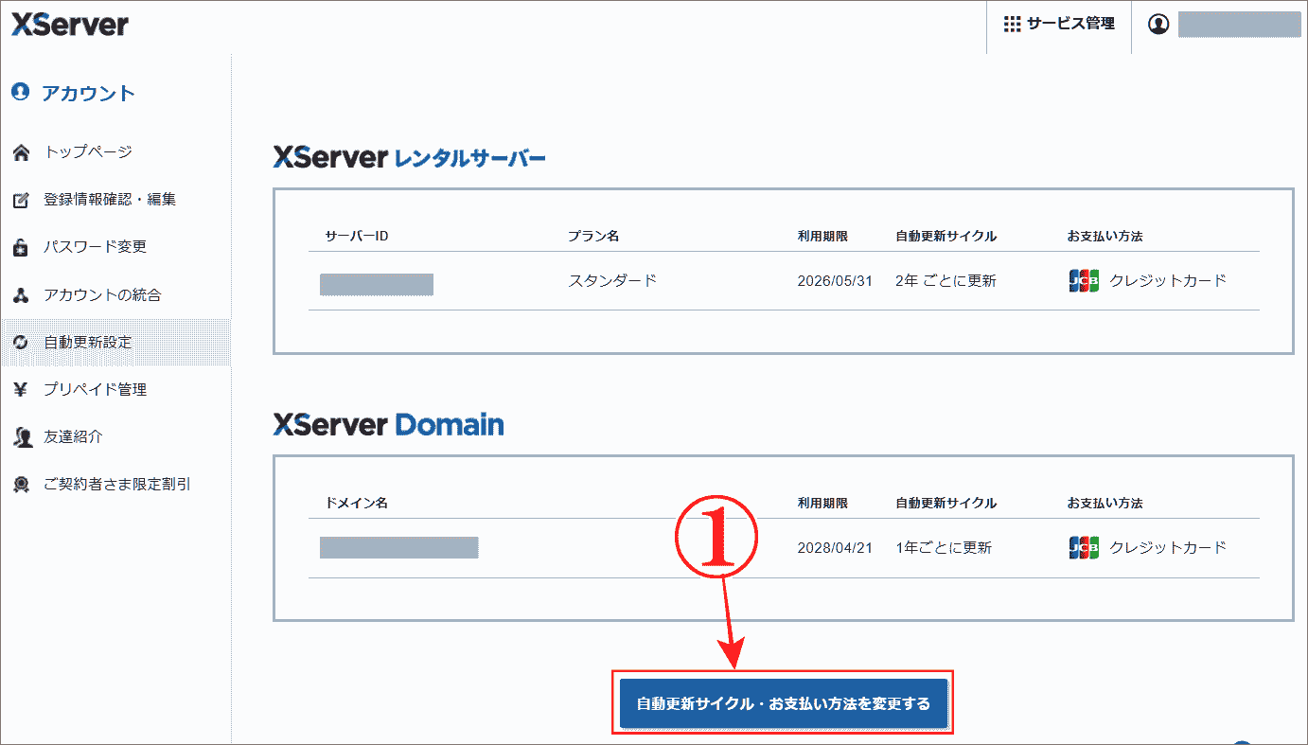The width and height of the screenshot is (1308, 745).
Task: Click the JCB card icon in the domain row
Action: click(x=1084, y=546)
